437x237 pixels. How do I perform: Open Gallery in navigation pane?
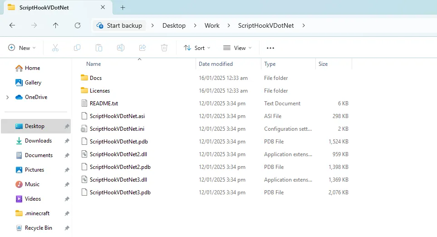(36, 83)
